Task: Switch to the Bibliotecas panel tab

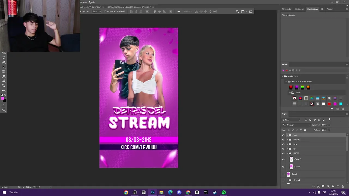Action: pos(299,9)
